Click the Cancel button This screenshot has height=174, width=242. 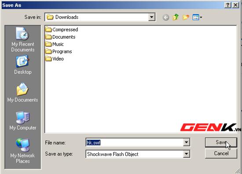pos(221,153)
